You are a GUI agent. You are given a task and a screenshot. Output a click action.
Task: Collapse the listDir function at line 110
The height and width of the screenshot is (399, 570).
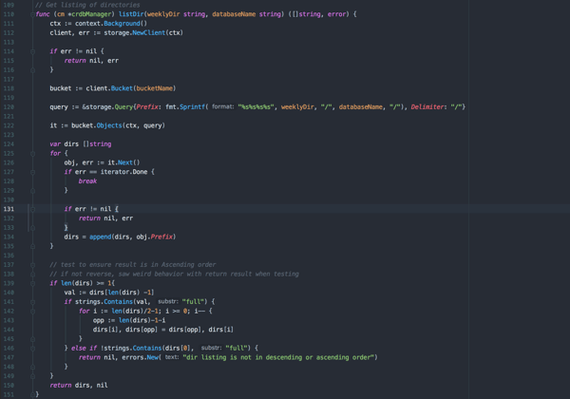click(x=32, y=14)
